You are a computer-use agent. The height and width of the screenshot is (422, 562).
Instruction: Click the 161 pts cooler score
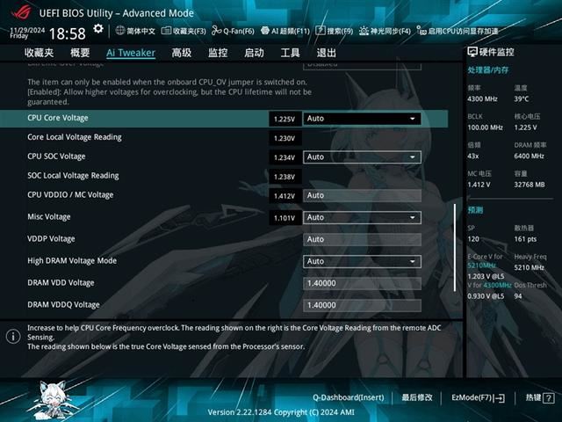525,239
